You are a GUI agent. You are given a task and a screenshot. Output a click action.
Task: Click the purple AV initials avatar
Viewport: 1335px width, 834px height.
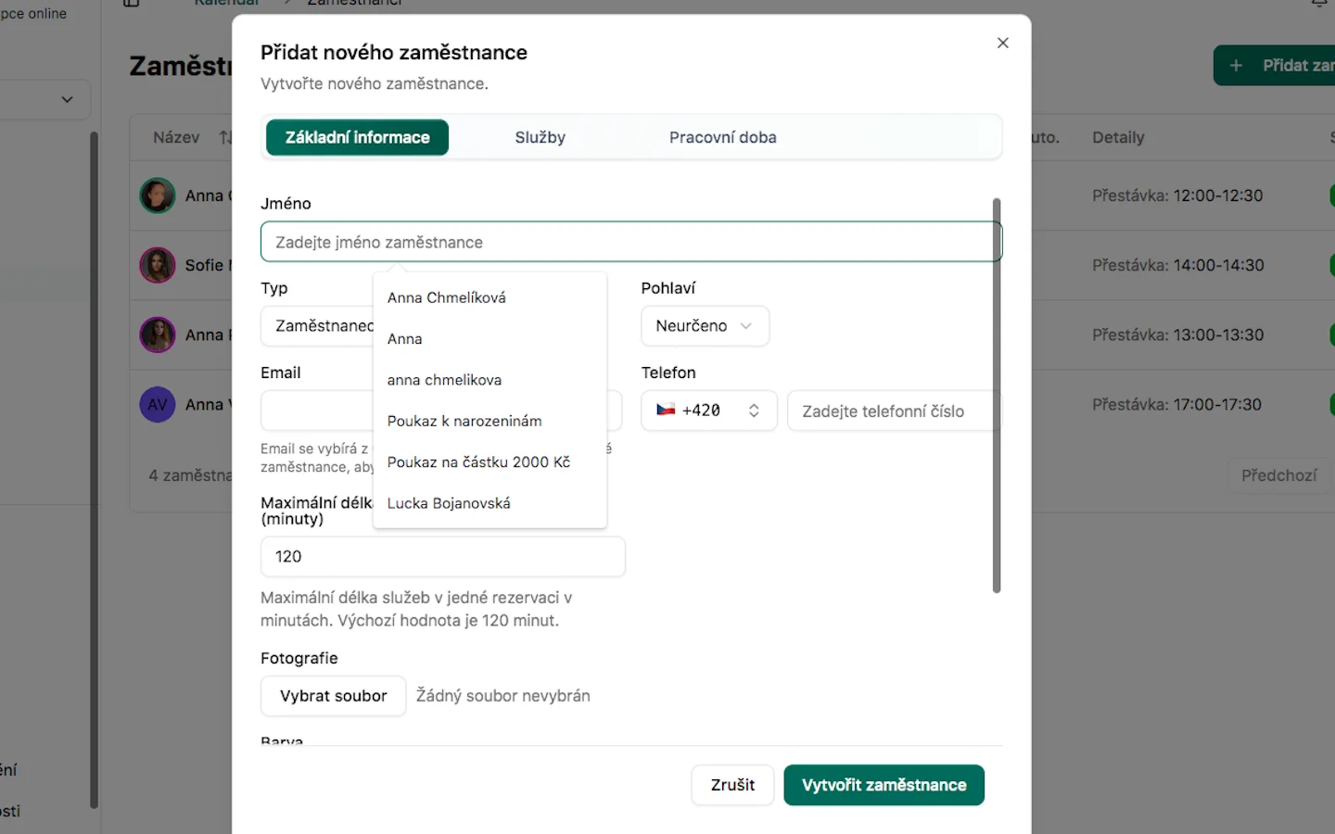pyautogui.click(x=158, y=405)
